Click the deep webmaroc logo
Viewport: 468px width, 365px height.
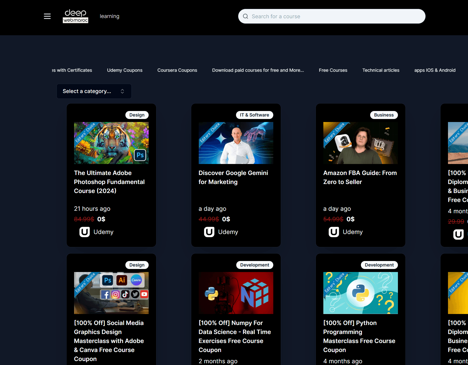[x=75, y=16]
